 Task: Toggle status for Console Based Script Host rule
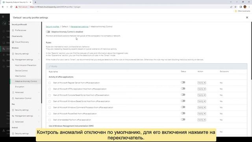(x=183, y=95)
